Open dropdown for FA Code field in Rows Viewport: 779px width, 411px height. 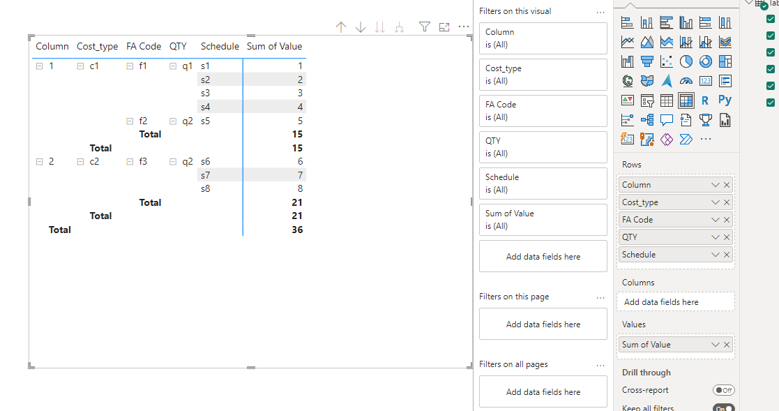coord(716,220)
